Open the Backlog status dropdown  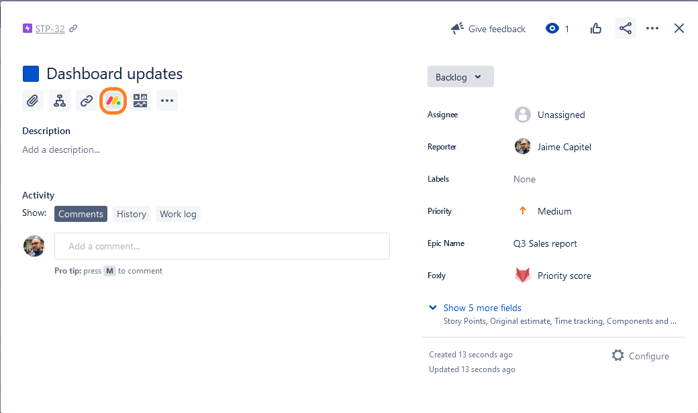click(x=460, y=77)
